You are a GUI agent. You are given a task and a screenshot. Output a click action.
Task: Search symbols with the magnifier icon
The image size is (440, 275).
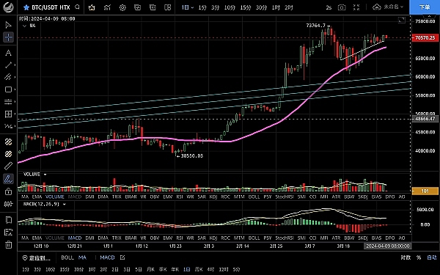pyautogui.click(x=77, y=7)
